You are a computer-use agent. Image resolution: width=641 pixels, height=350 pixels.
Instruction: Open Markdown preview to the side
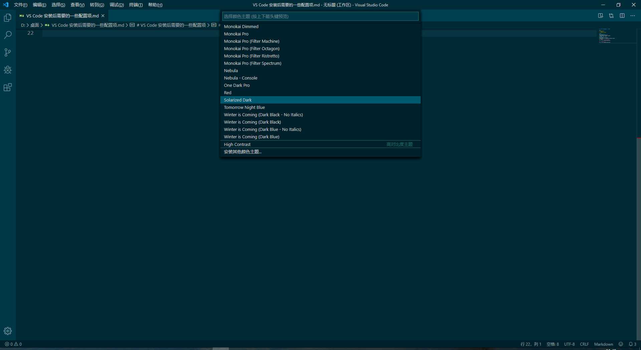point(600,16)
